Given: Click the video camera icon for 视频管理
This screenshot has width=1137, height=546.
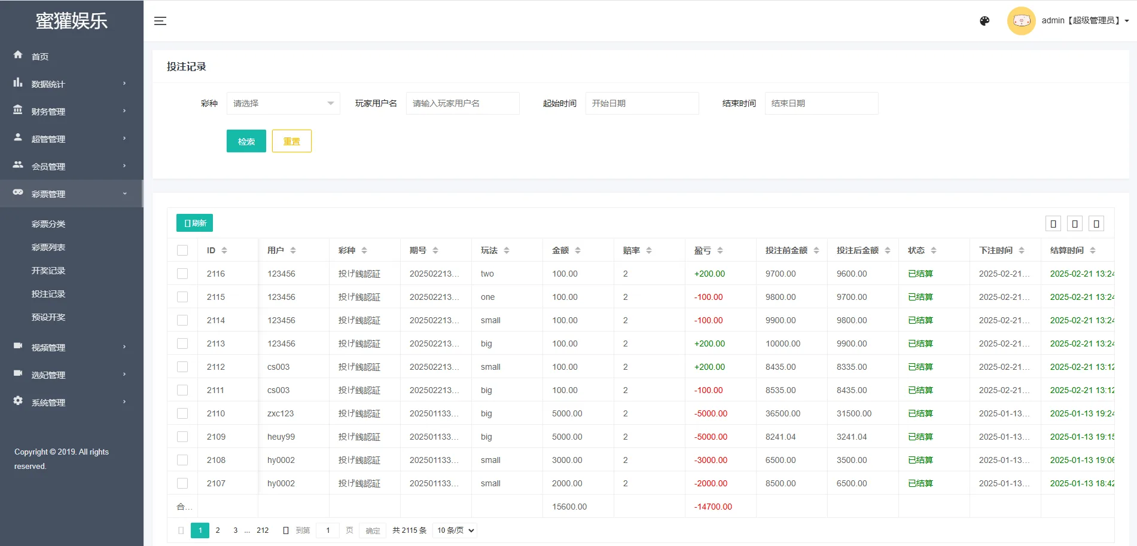Looking at the screenshot, I should 18,346.
